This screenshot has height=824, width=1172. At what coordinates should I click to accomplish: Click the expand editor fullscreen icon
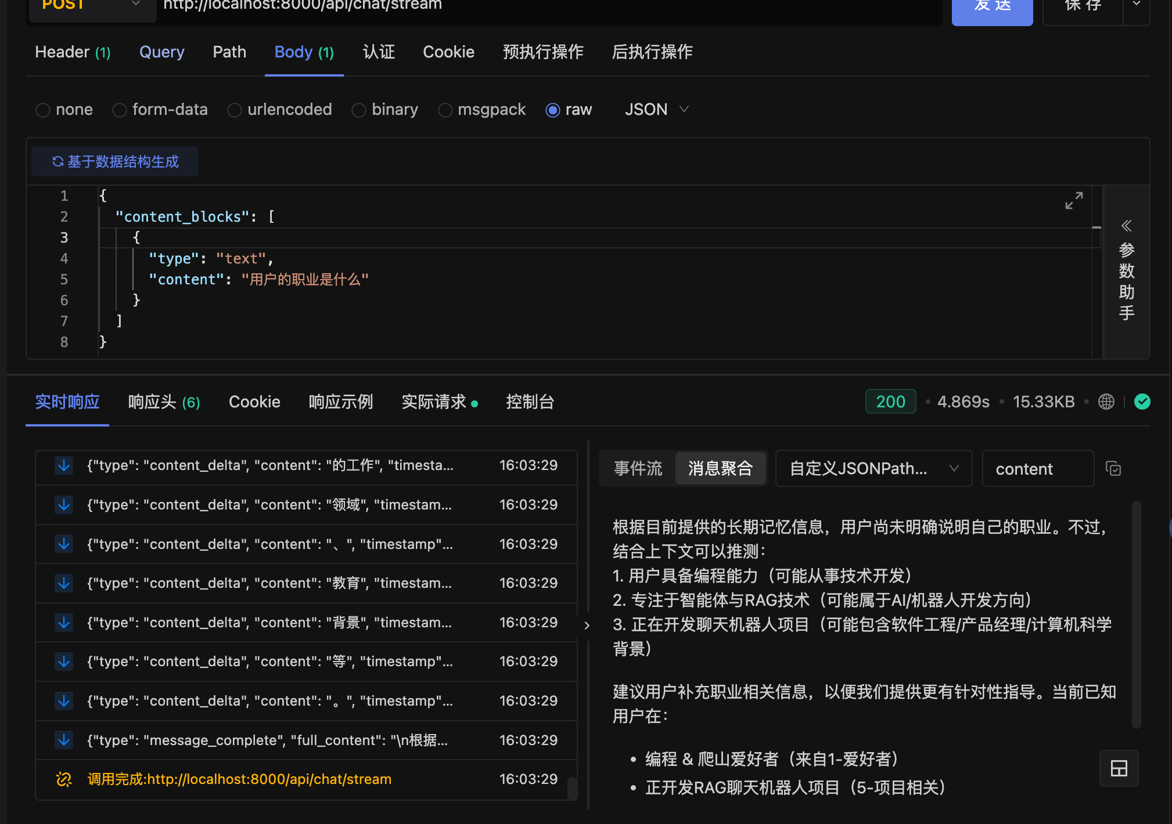(x=1074, y=200)
